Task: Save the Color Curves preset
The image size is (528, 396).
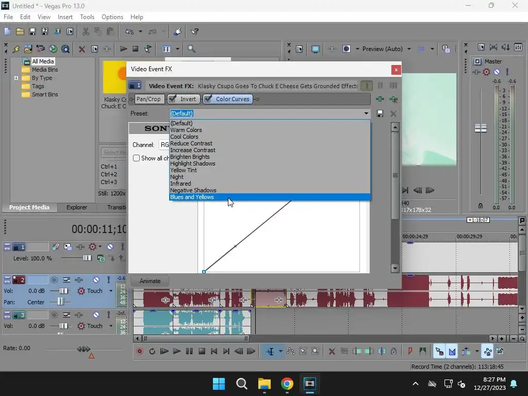Action: [380, 113]
